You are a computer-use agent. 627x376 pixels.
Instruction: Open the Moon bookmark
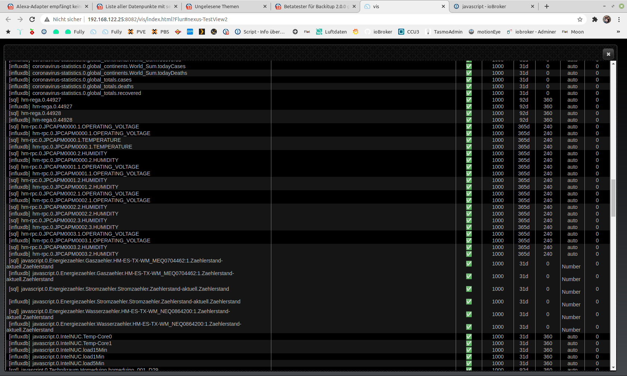tap(573, 32)
